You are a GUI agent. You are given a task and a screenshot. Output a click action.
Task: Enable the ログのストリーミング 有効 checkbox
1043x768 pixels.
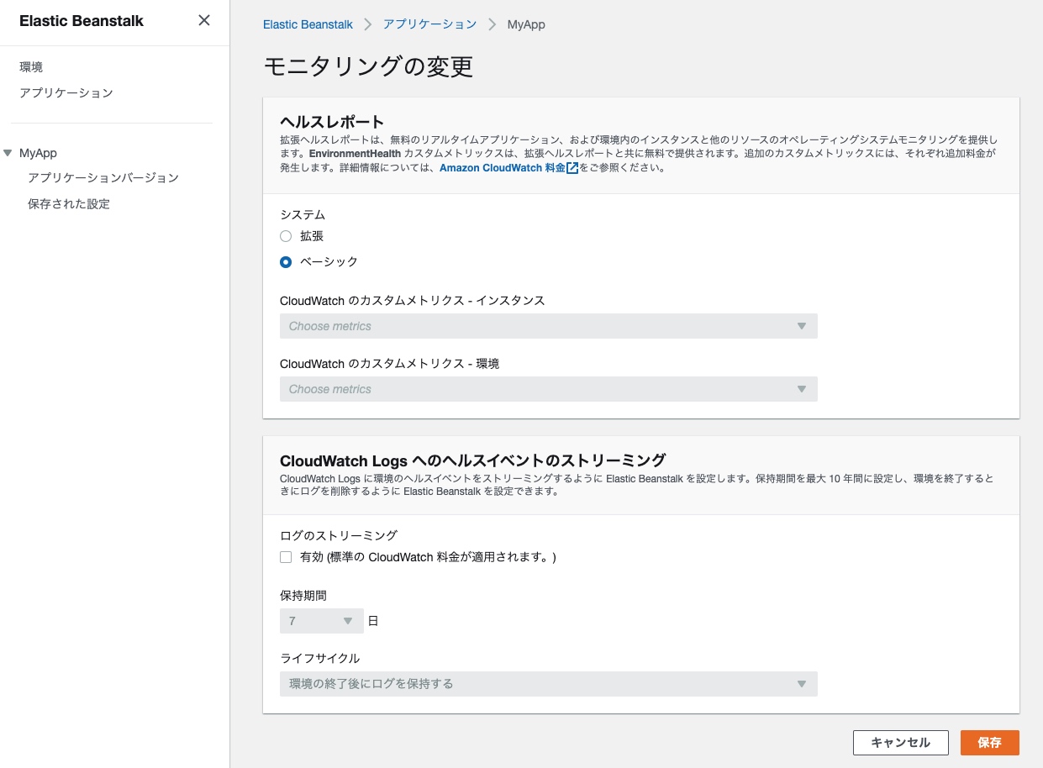286,557
